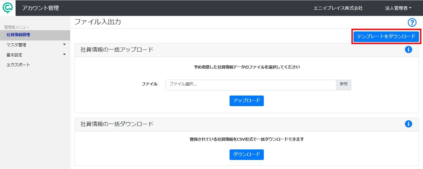Click the アカウント管理 header title

[40, 8]
